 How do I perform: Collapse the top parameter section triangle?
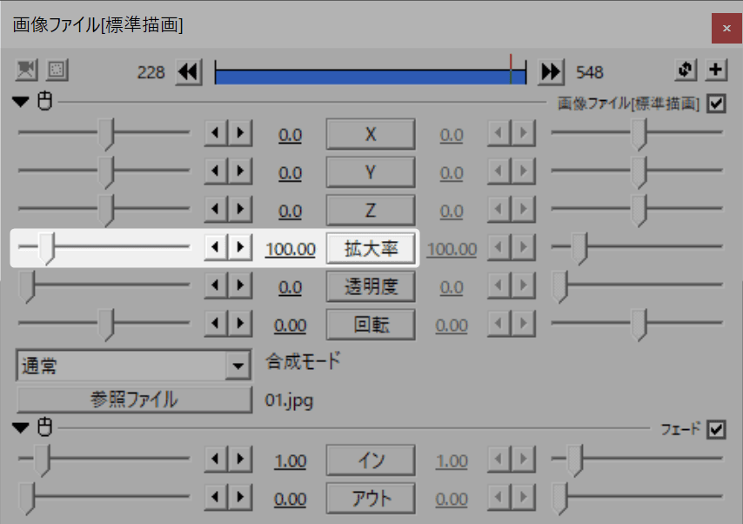point(19,102)
